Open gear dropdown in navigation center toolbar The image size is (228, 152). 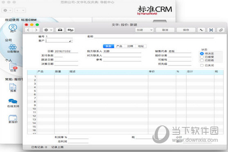pos(7,10)
